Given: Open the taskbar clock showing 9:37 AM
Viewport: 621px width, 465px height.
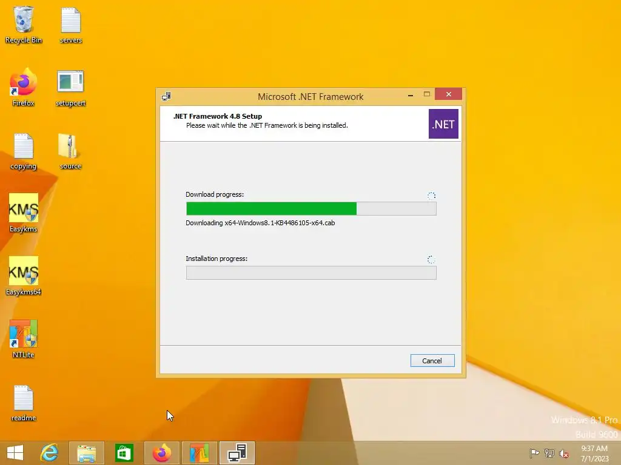Looking at the screenshot, I should pos(594,453).
